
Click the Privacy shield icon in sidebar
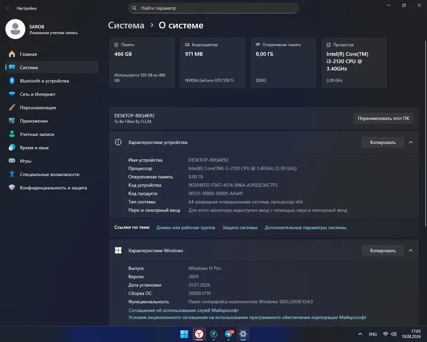12,188
